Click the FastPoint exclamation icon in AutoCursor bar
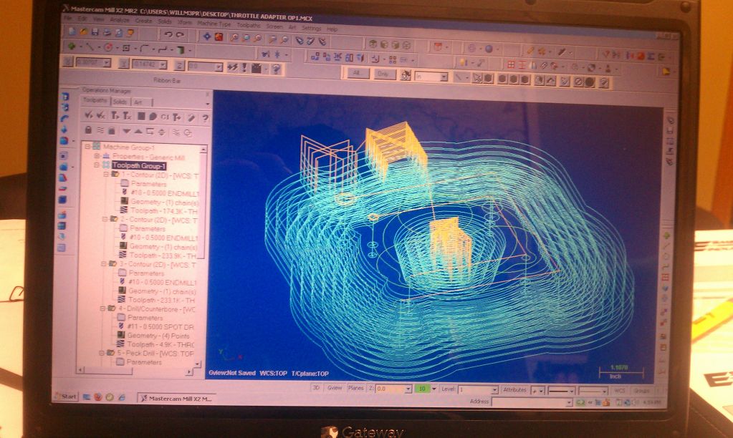This screenshot has width=733, height=438. pos(244,68)
